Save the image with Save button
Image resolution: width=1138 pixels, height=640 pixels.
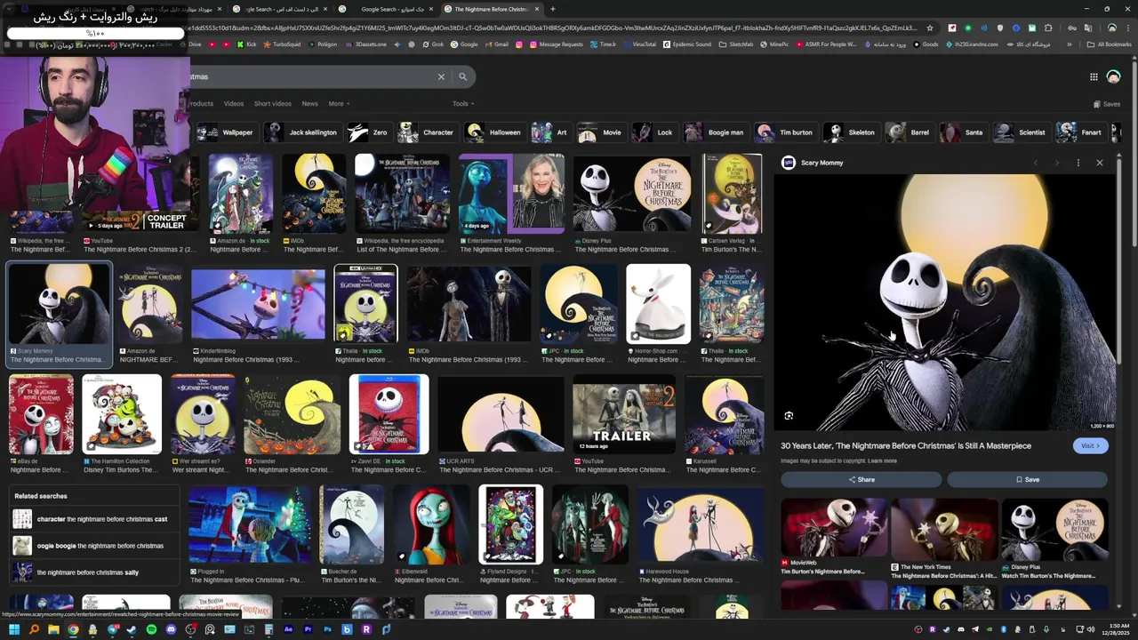pyautogui.click(x=1027, y=479)
